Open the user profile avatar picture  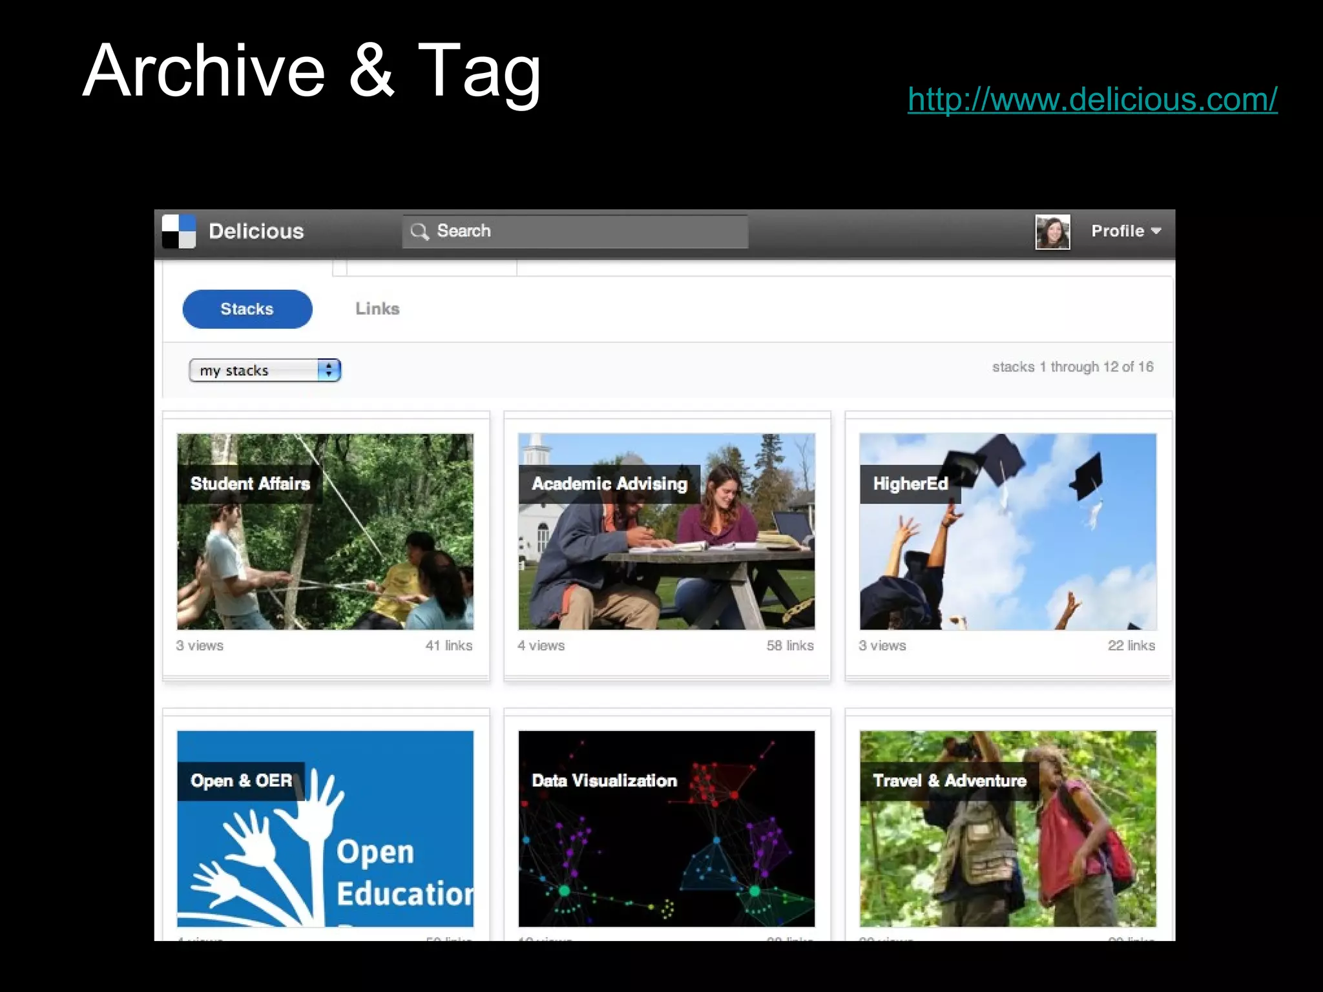point(1052,232)
